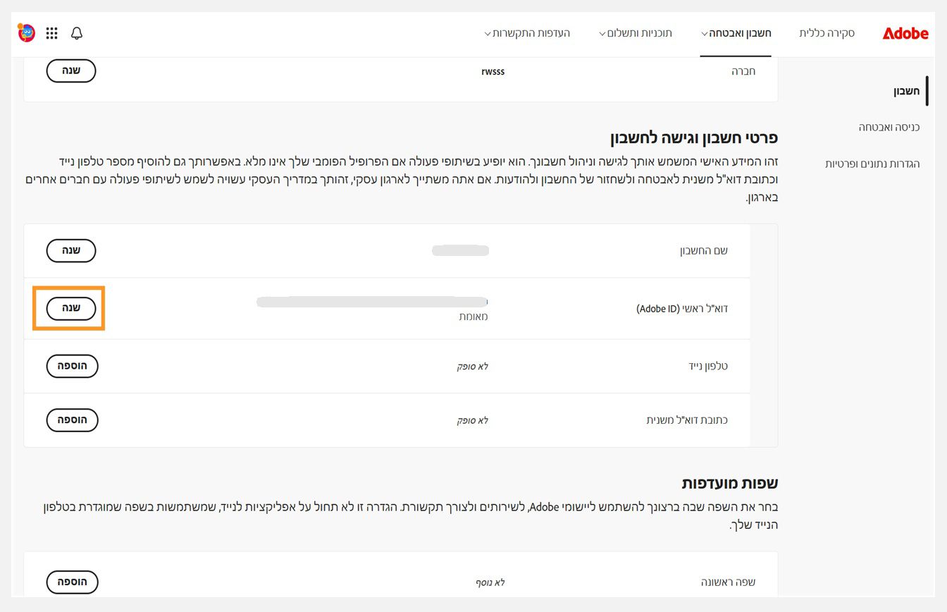Screen dimensions: 947x612
Task: Click שנה next to the company name rwsss
Action: click(70, 71)
